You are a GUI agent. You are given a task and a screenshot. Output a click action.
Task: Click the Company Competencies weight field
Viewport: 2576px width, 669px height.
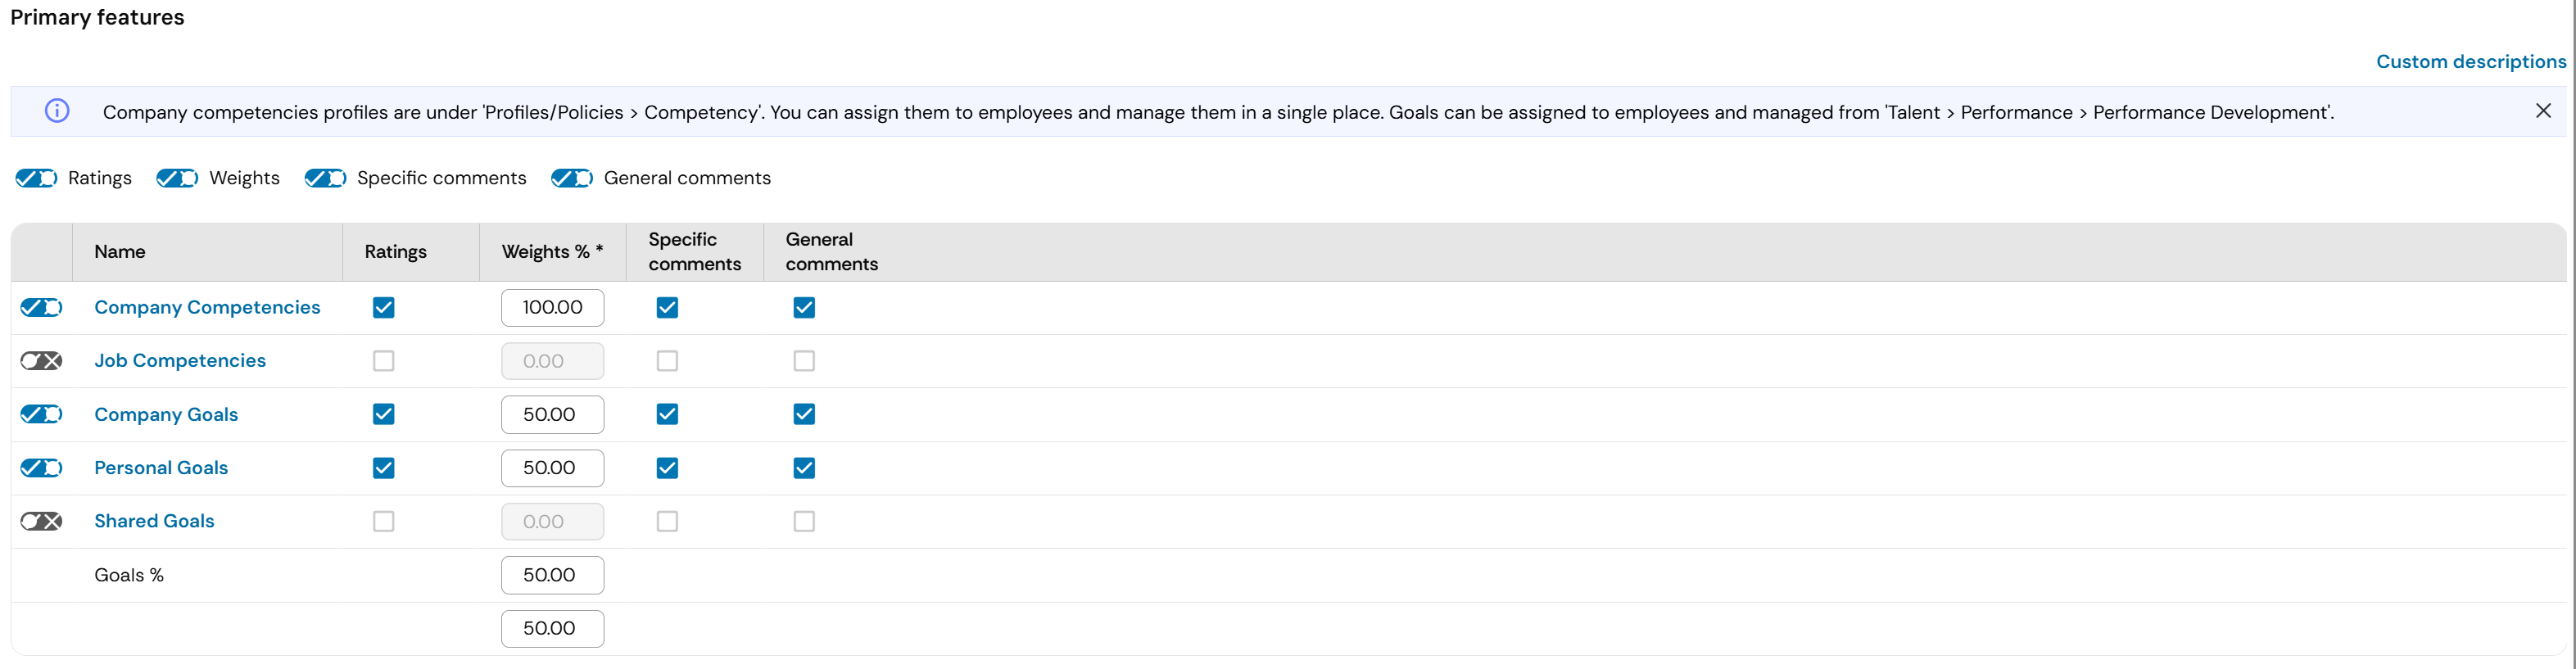(x=553, y=308)
